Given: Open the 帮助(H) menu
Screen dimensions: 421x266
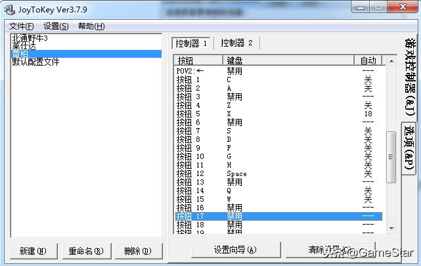Looking at the screenshot, I should (91, 26).
